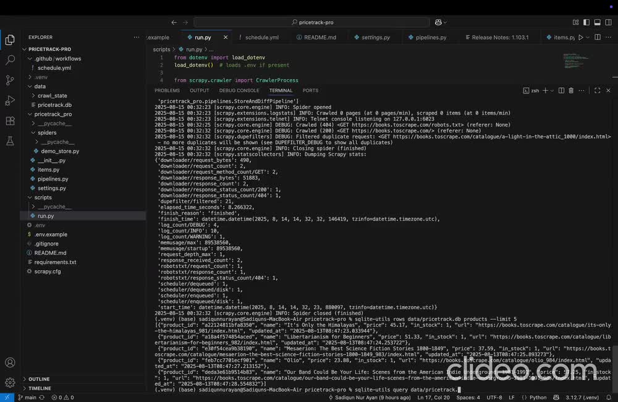Switch to the items.py tab
Image resolution: width=618 pixels, height=402 pixels.
tap(560, 38)
